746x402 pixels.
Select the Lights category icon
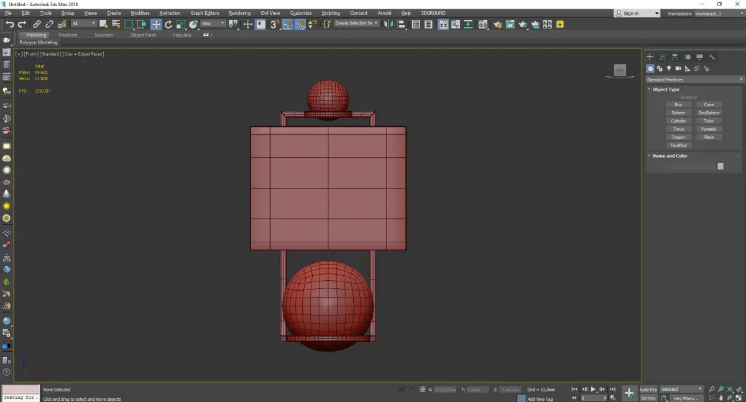point(669,68)
